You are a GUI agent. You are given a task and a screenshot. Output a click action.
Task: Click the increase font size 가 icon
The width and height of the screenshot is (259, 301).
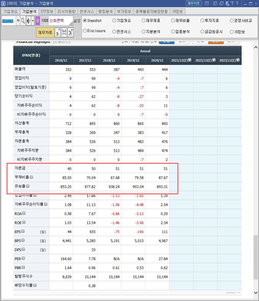coord(70,33)
